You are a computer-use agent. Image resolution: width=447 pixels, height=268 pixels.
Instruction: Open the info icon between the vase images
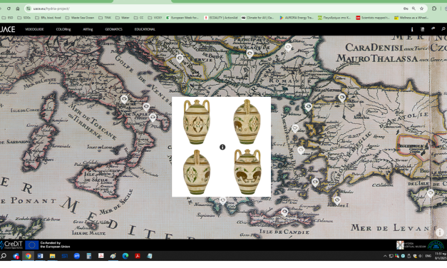(222, 147)
